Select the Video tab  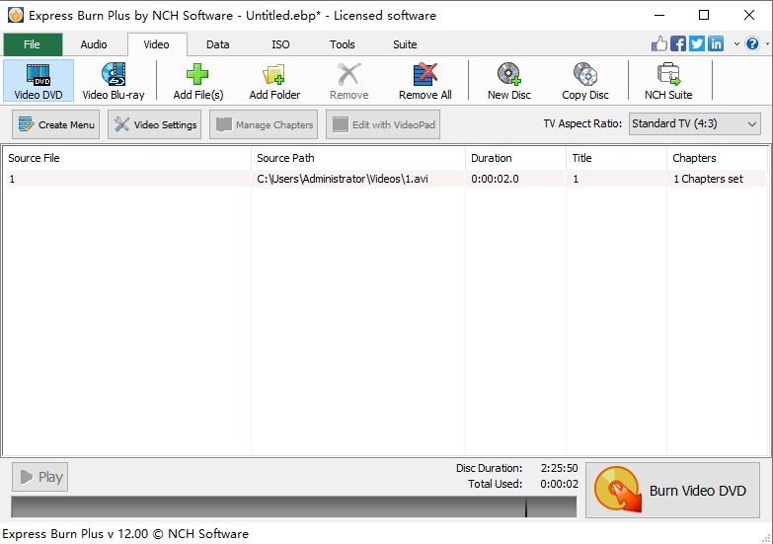[x=156, y=44]
